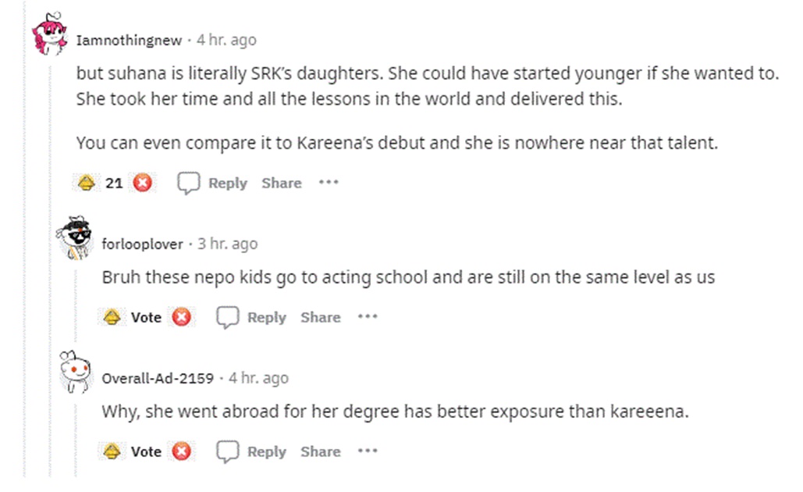Open more options on Overall-Ad-2159's comment
This screenshot has height=492, width=803.
tap(368, 452)
